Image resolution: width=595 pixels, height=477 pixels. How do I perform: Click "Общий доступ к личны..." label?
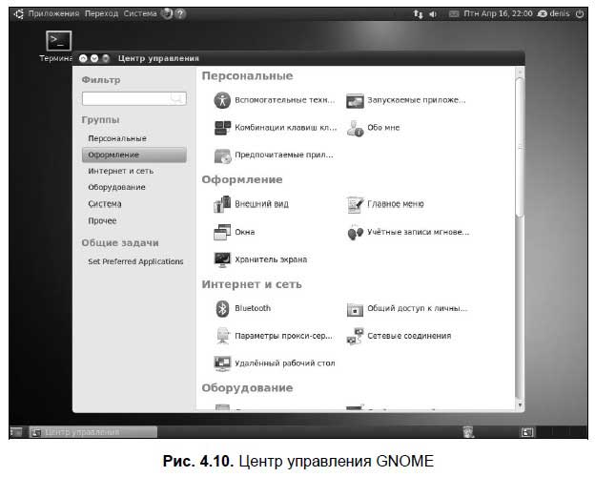point(417,308)
